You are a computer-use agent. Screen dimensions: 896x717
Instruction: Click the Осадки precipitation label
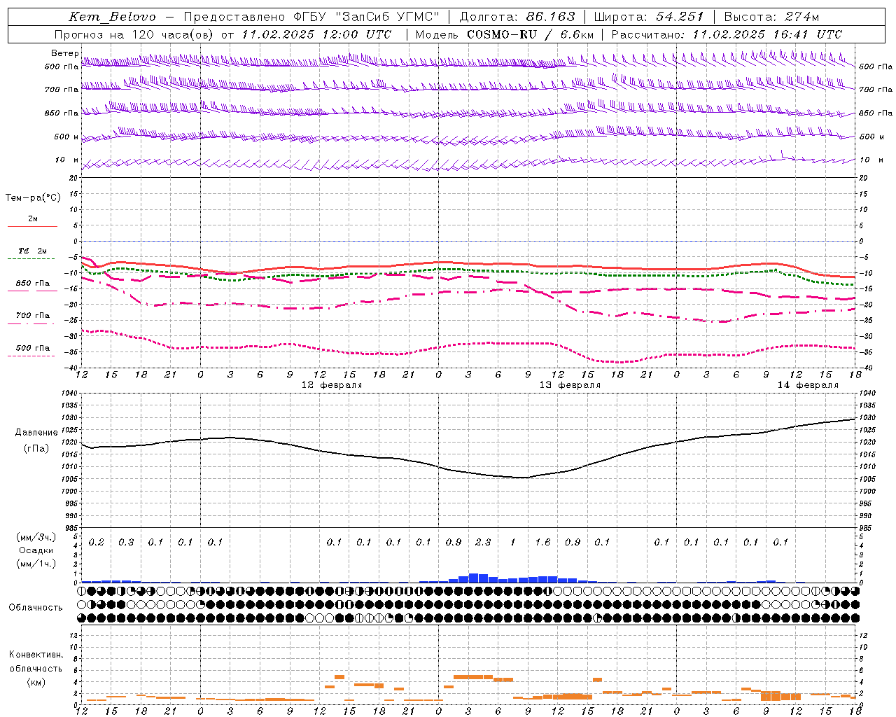pyautogui.click(x=36, y=550)
